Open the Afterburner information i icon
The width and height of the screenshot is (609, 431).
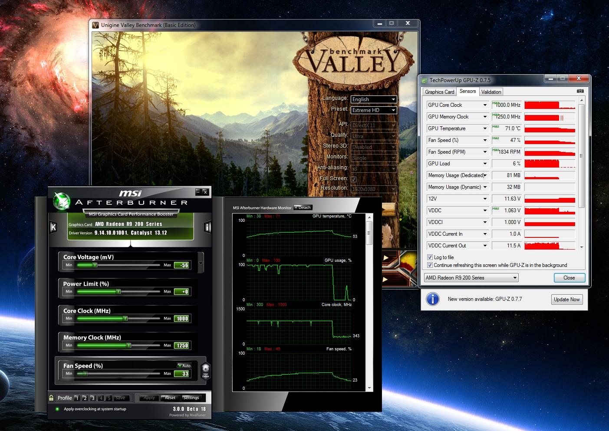pyautogui.click(x=207, y=227)
